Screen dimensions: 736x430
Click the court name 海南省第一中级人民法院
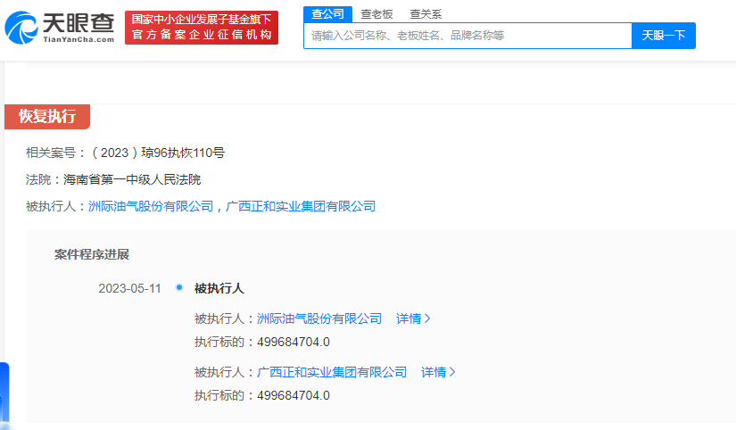132,179
